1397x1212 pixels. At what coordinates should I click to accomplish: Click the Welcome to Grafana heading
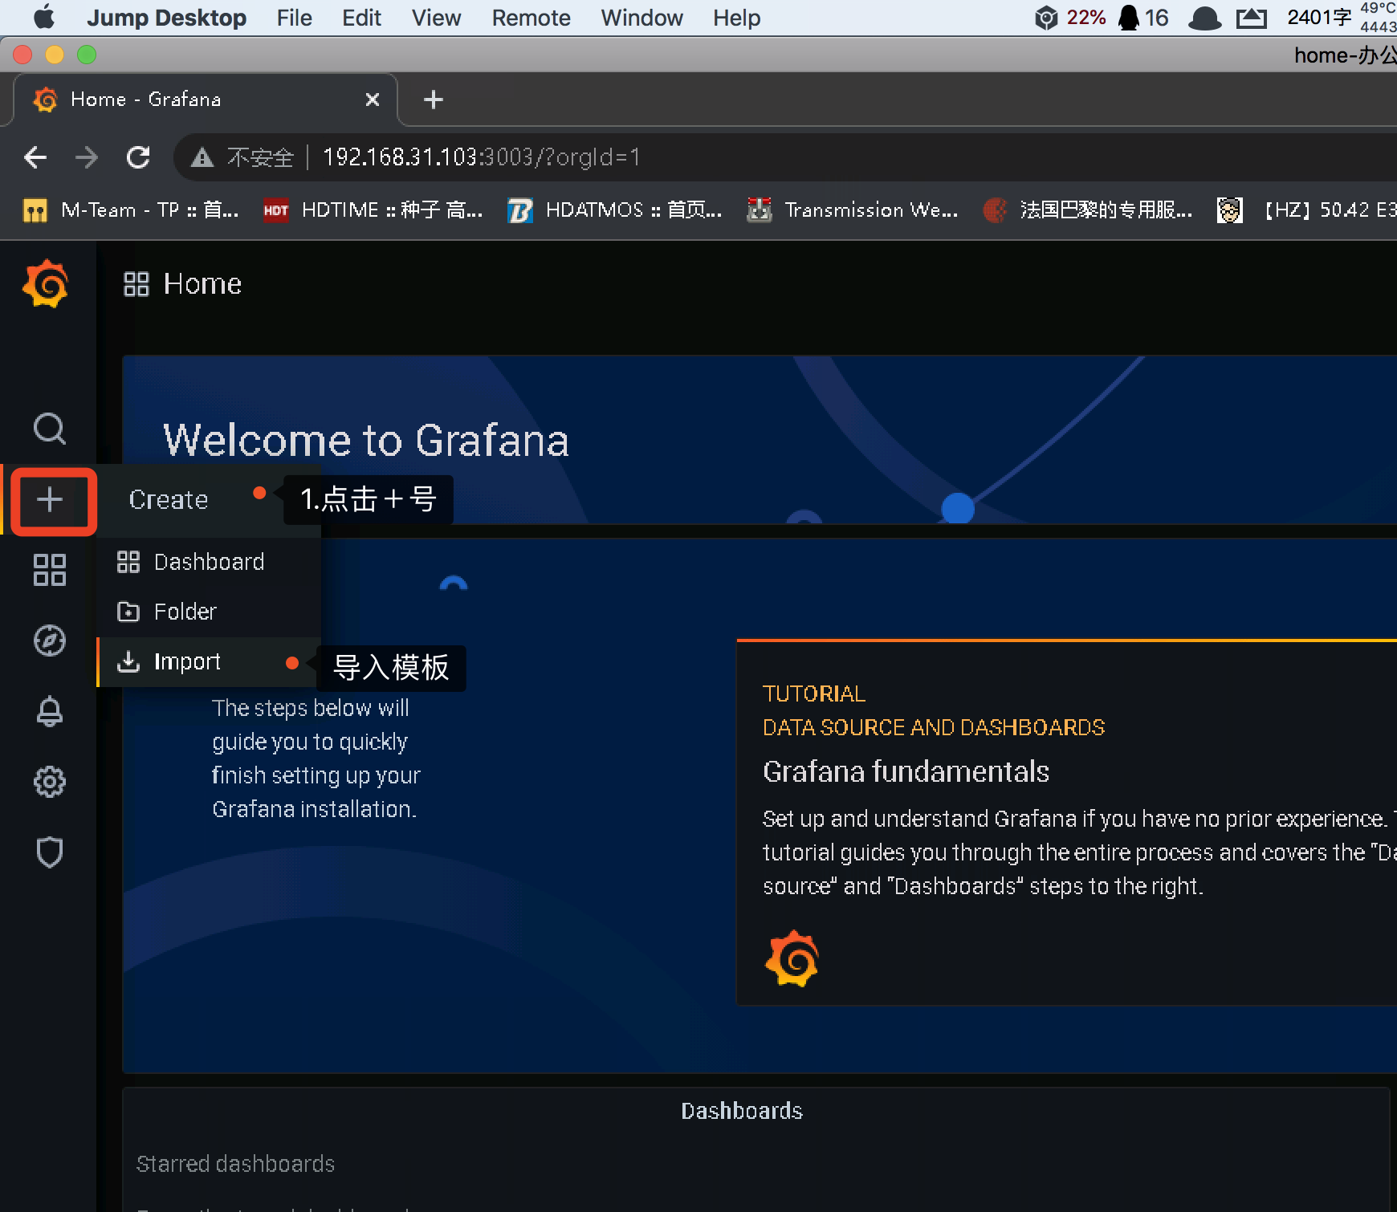click(366, 441)
